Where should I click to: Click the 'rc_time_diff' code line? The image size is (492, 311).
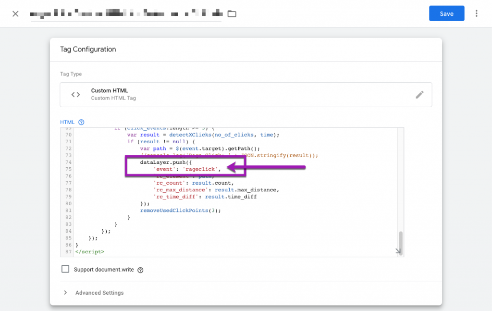[x=205, y=197]
